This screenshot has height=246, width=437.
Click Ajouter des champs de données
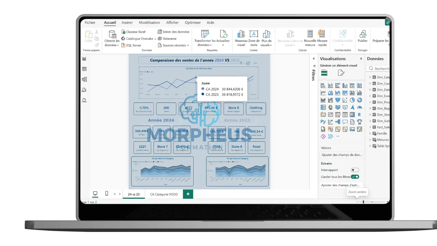[x=341, y=155]
